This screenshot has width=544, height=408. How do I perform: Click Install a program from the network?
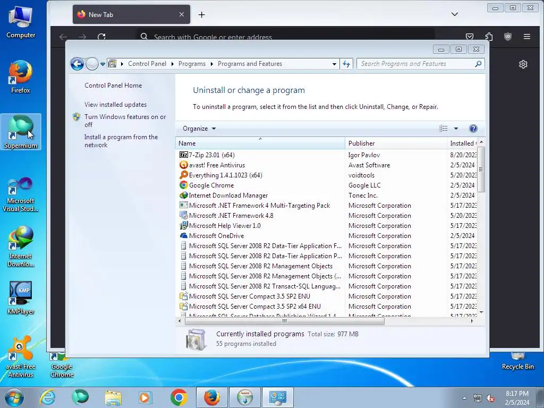(121, 141)
